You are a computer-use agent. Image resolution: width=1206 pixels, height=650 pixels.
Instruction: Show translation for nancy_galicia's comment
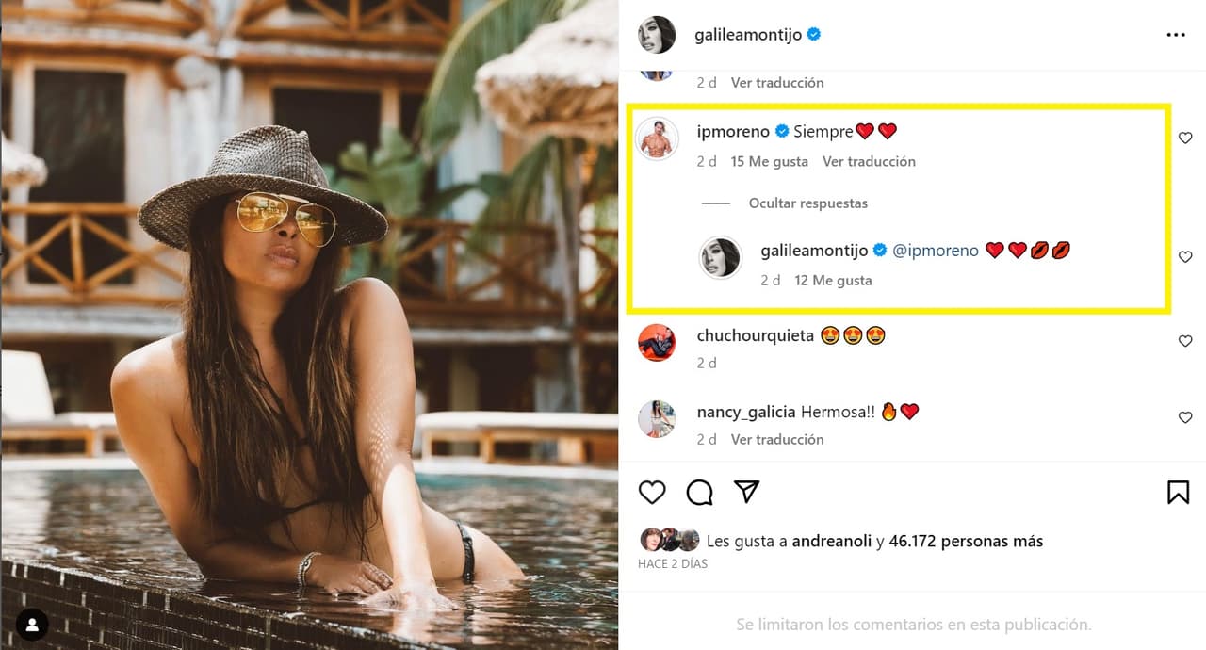coord(777,439)
